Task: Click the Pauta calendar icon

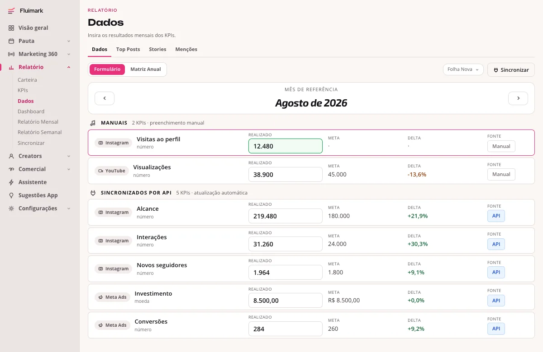Action: pos(11,41)
